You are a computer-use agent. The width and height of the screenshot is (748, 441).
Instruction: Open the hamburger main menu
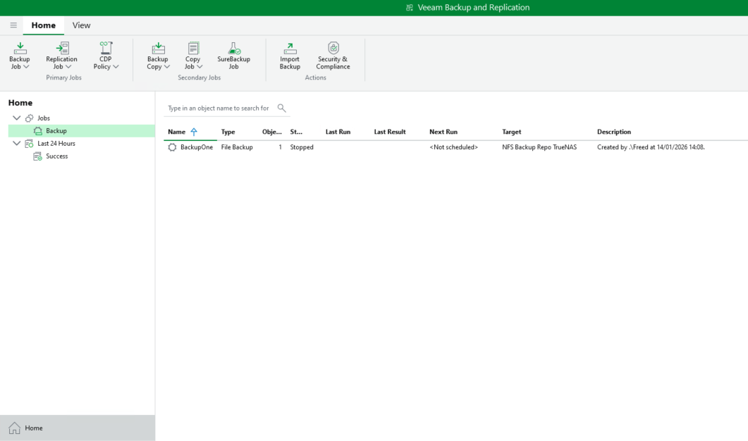tap(13, 25)
